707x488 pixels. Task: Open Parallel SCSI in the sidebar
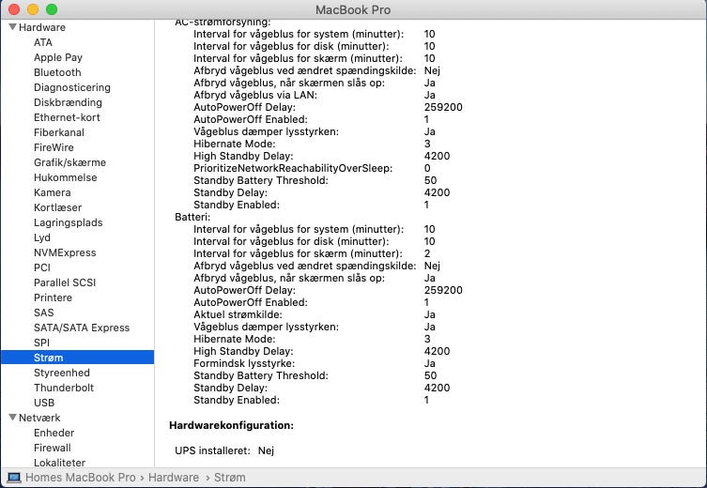click(65, 282)
